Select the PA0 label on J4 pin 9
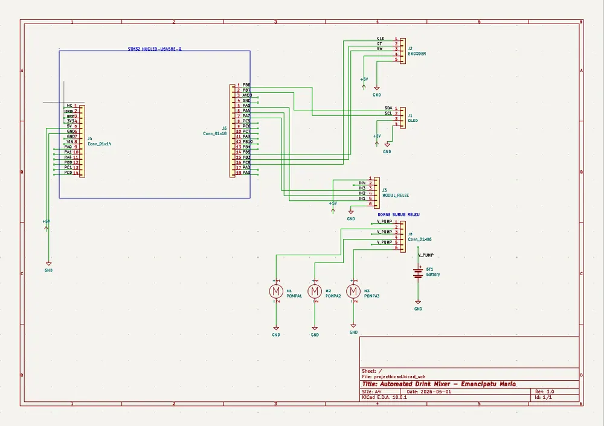Viewport: 604px width, 426px height. 68,147
